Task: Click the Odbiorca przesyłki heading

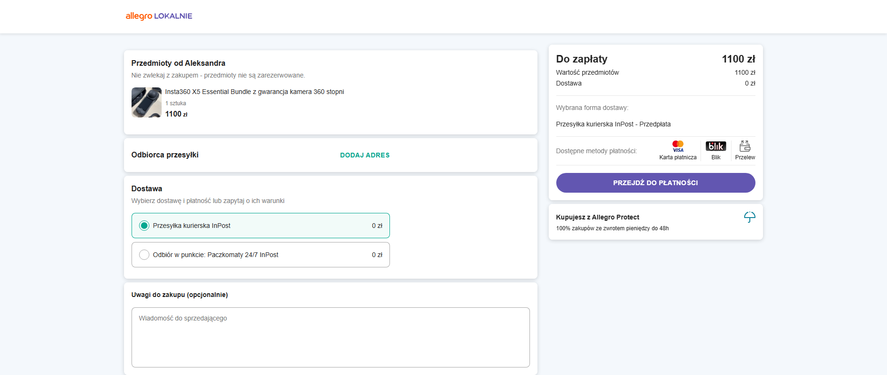Action: coord(165,155)
